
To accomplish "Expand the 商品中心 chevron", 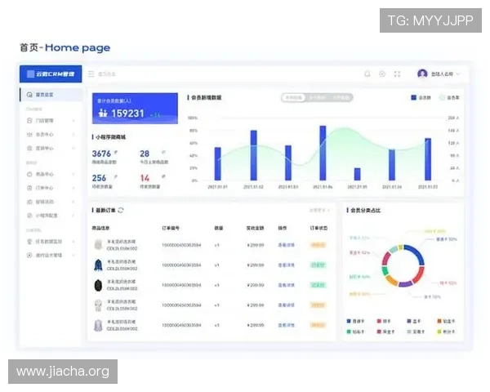I will point(73,174).
